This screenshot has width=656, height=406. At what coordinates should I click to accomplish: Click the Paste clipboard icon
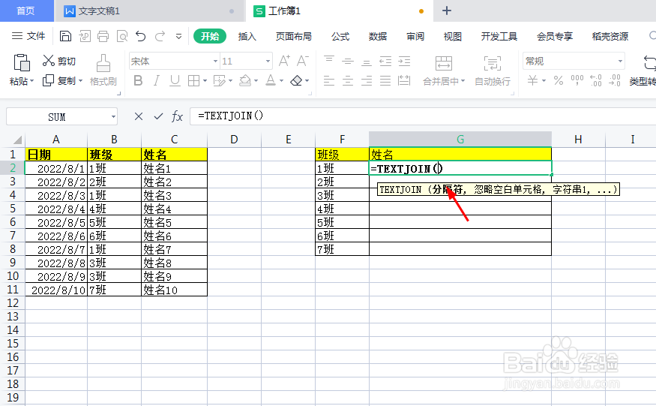(x=21, y=62)
